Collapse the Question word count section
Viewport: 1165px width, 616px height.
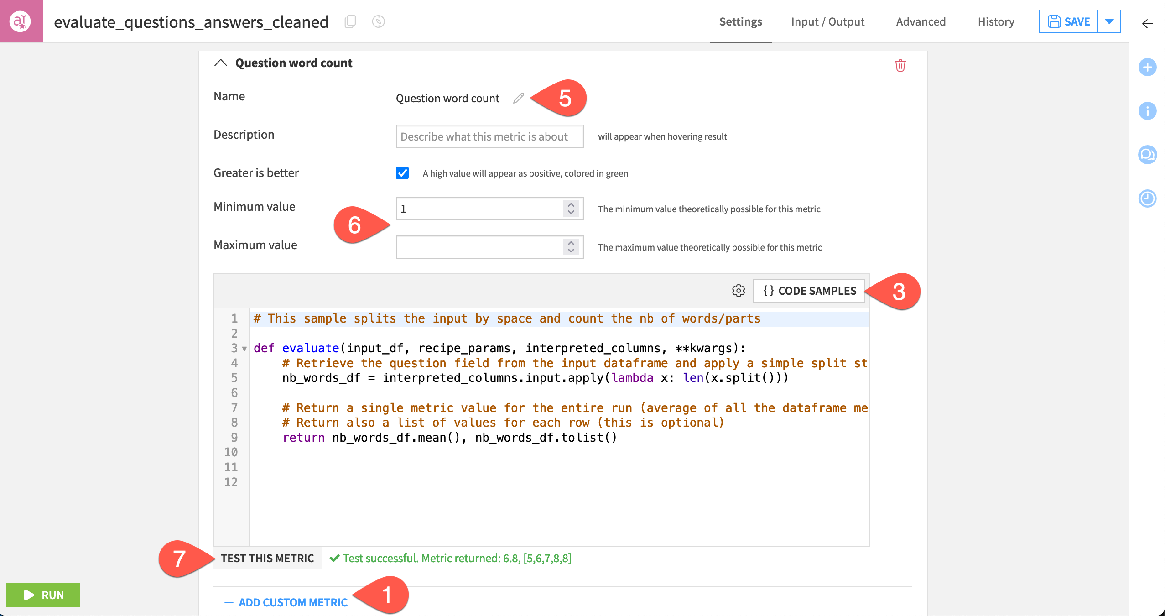[222, 63]
